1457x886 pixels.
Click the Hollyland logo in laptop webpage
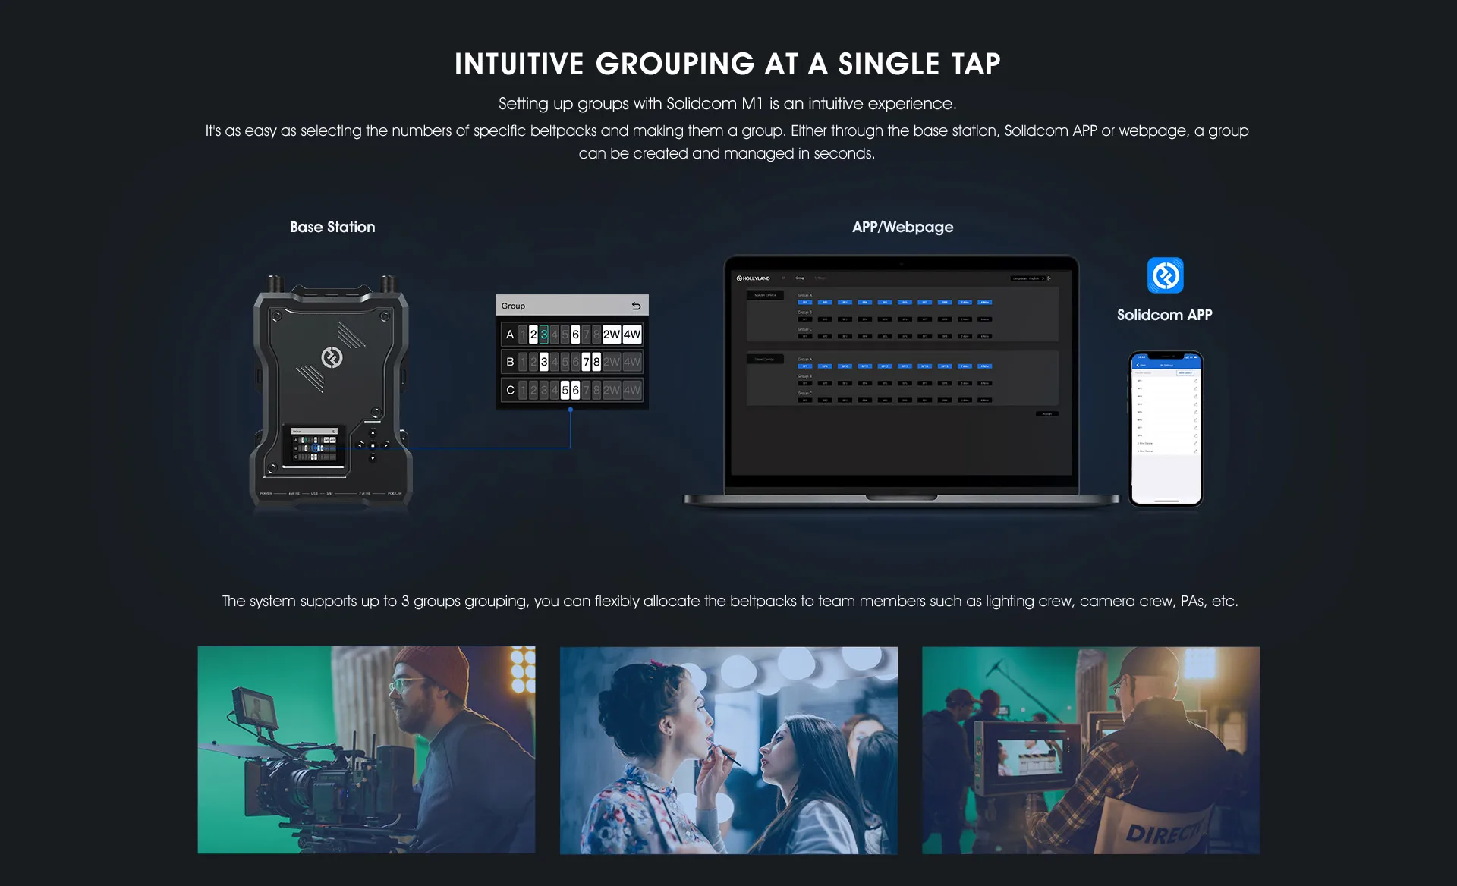753,278
